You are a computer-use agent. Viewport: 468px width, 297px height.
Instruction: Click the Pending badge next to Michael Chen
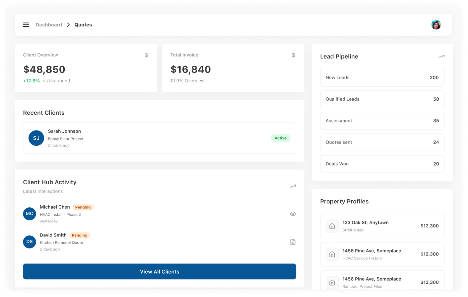coord(83,207)
